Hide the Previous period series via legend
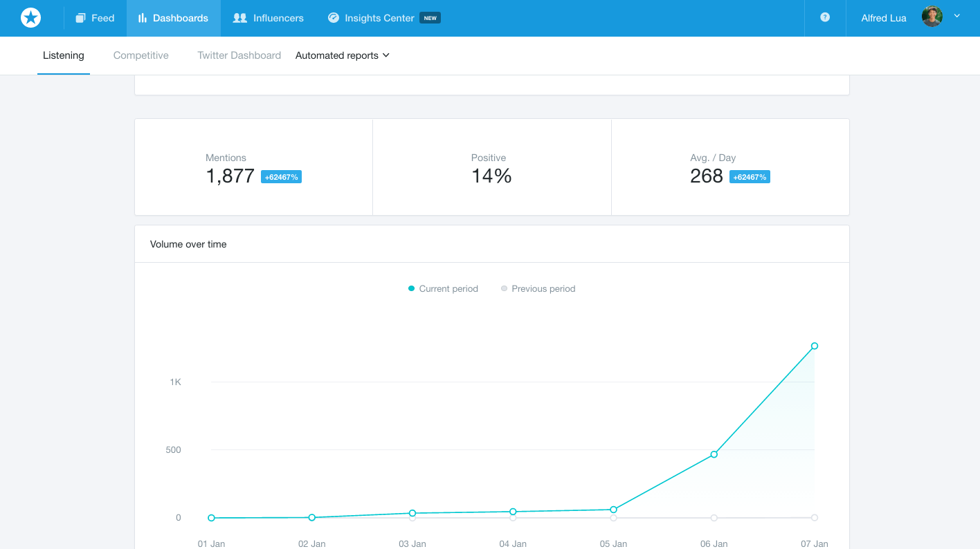Image resolution: width=980 pixels, height=549 pixels. pyautogui.click(x=538, y=288)
